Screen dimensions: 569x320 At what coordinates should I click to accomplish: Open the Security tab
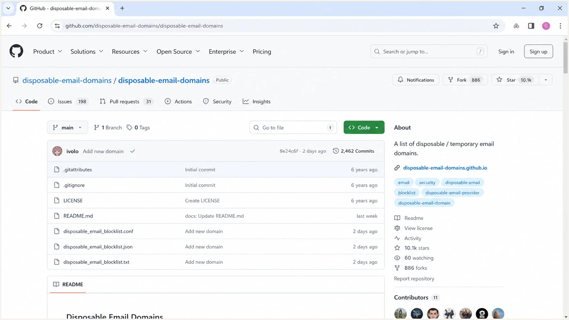[217, 101]
